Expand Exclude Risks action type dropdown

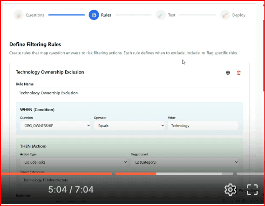pyautogui.click(x=74, y=162)
